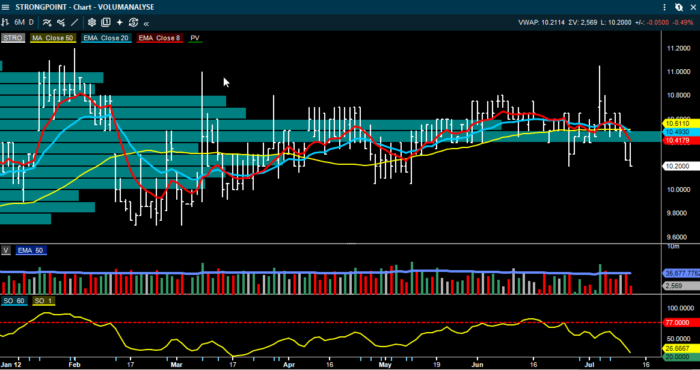Click the PV legend label
This screenshot has width=700, height=370.
195,38
